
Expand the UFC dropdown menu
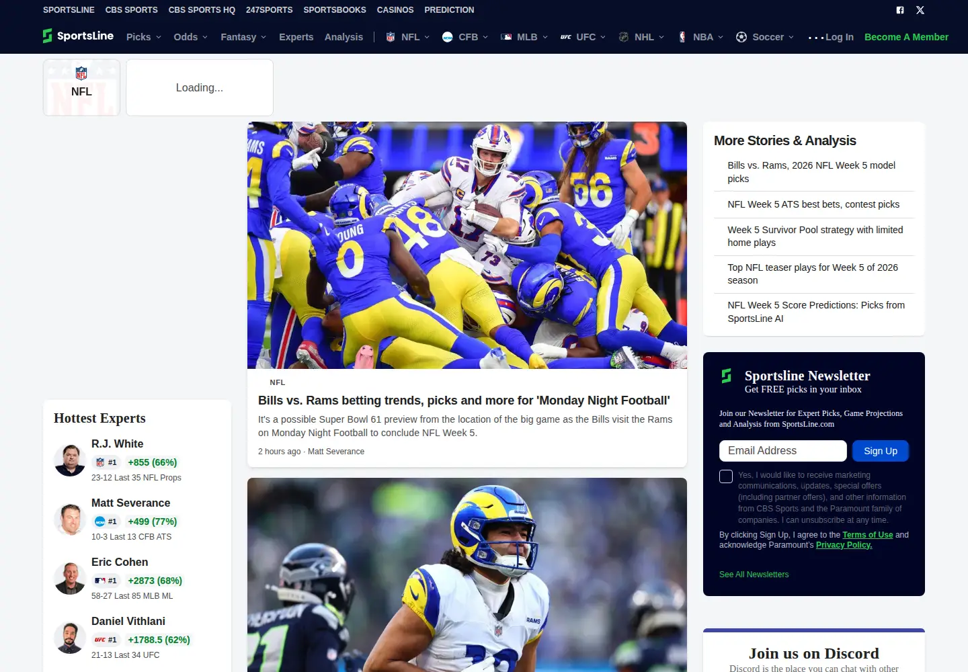[x=583, y=37]
